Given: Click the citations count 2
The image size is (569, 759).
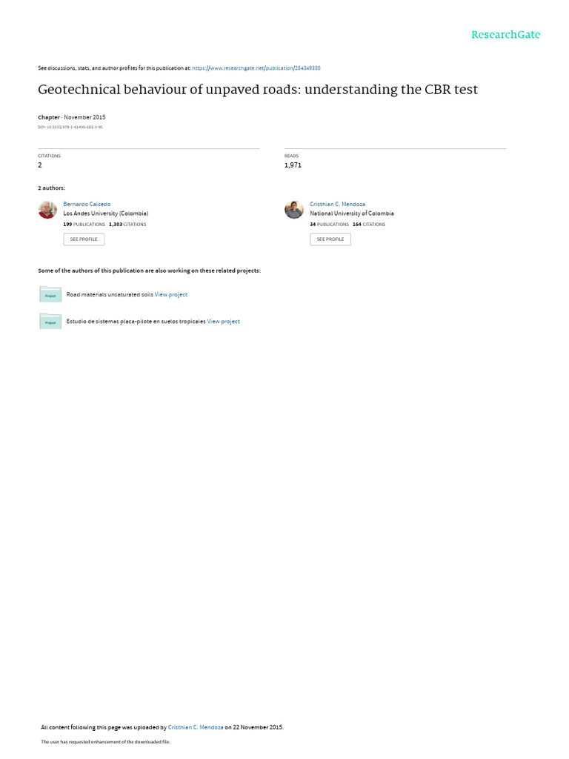Looking at the screenshot, I should [x=40, y=165].
